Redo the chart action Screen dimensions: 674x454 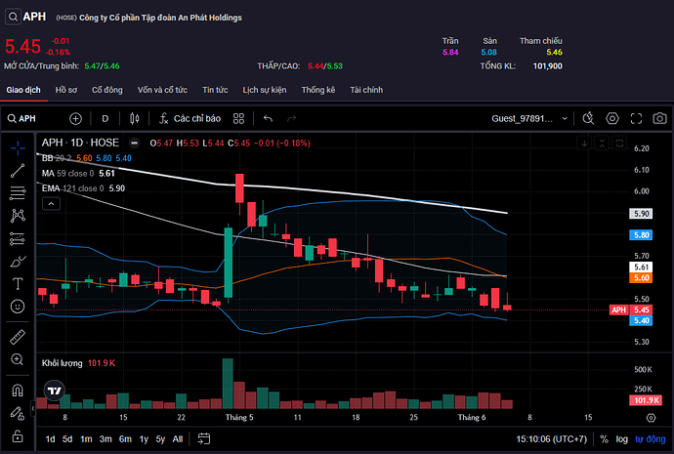[291, 118]
